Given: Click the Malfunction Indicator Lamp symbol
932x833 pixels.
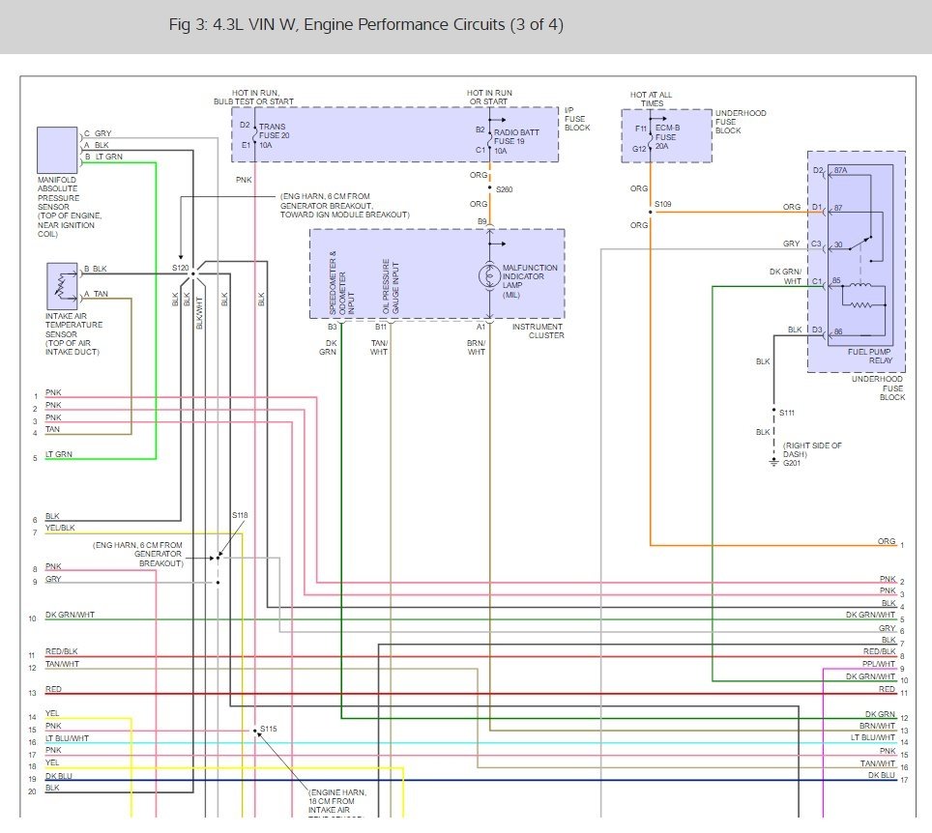Looking at the screenshot, I should click(x=490, y=275).
